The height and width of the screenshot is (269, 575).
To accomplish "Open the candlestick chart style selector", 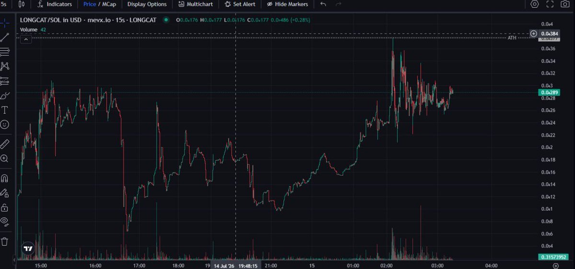I will [21, 4].
